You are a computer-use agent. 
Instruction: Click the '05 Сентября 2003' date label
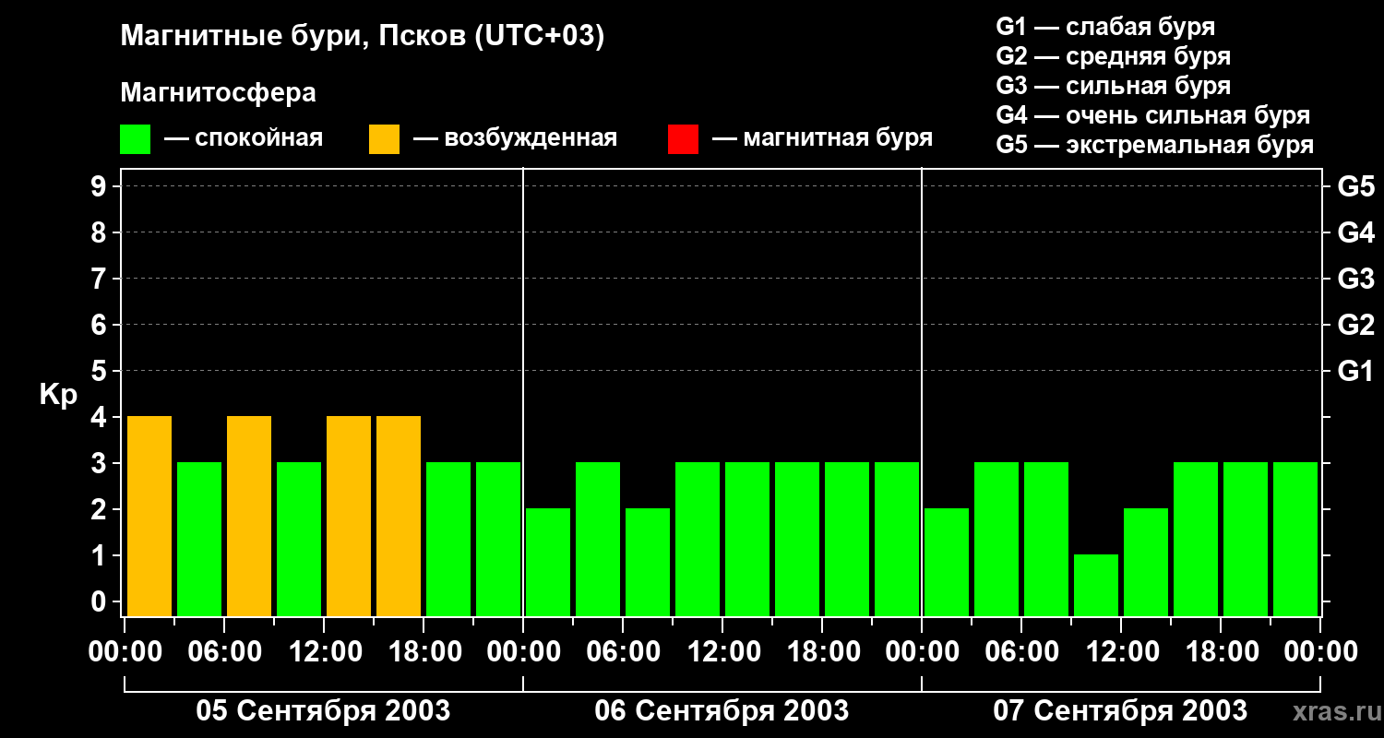(324, 710)
